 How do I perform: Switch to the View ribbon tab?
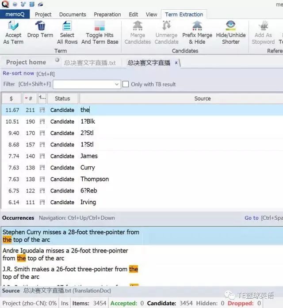pyautogui.click(x=151, y=15)
